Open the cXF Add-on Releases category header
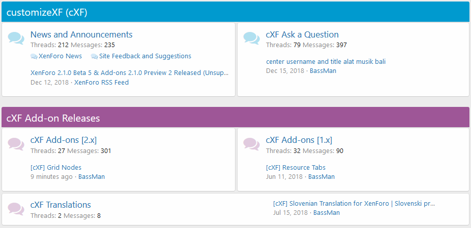This screenshot has height=228, width=471. pyautogui.click(x=53, y=118)
